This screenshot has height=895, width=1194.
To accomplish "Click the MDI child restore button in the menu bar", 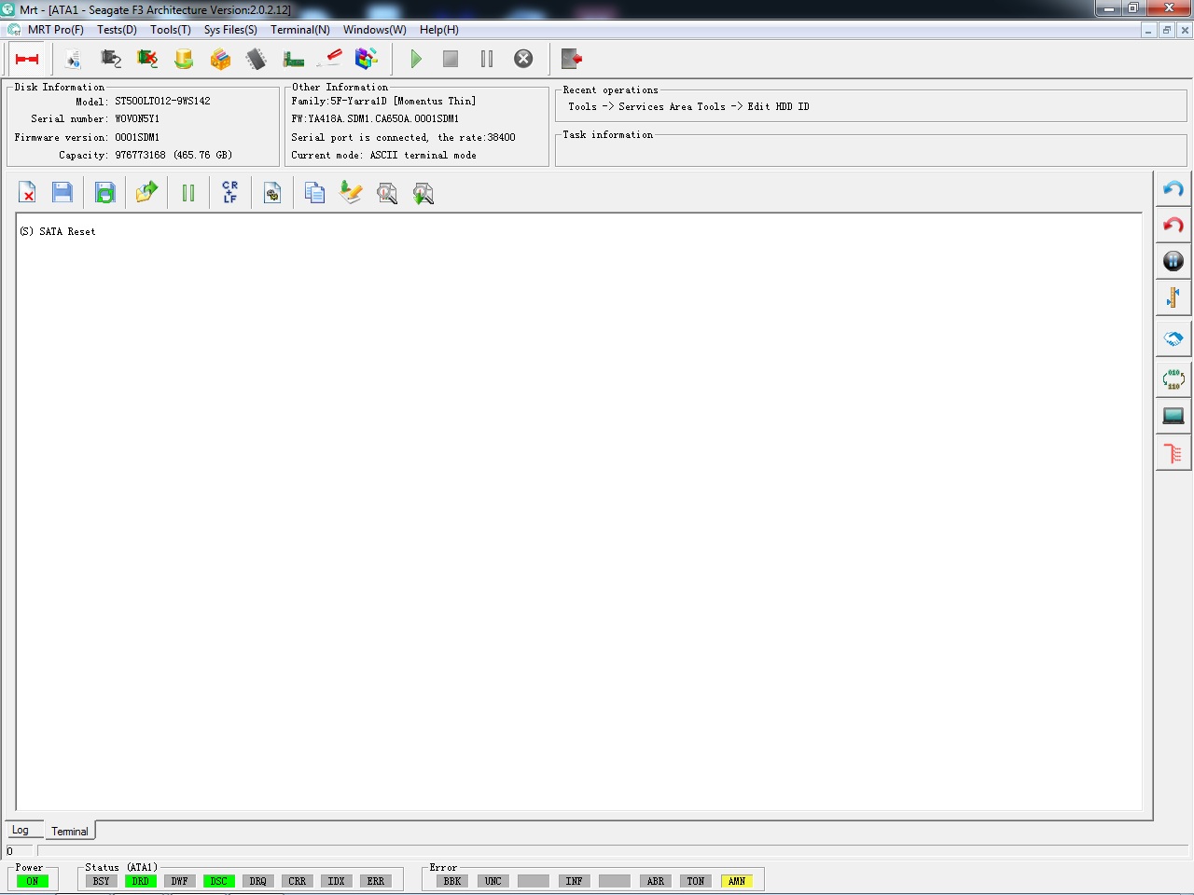I will (1166, 30).
